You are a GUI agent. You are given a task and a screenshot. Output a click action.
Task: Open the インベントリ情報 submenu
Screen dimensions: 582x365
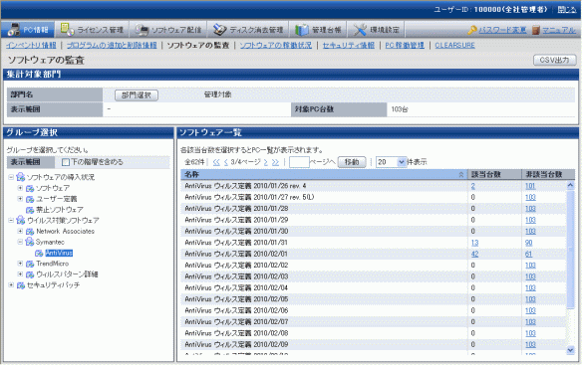[31, 45]
